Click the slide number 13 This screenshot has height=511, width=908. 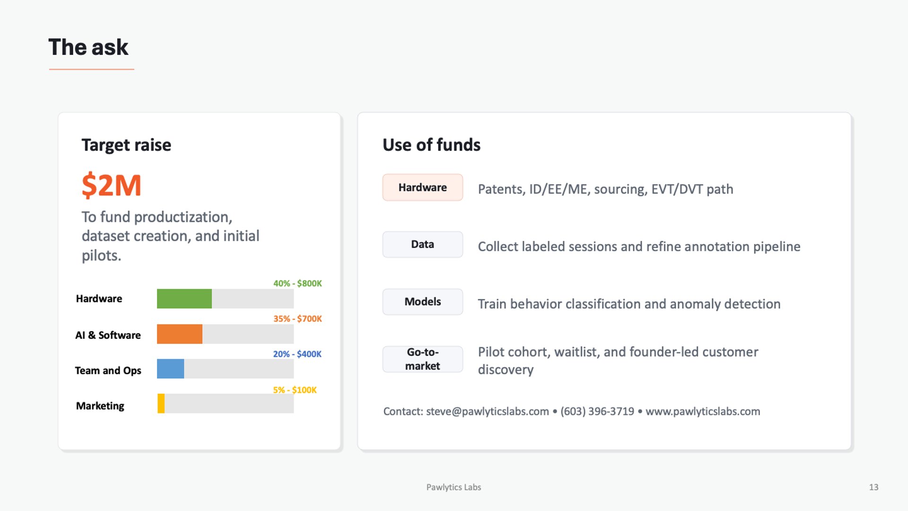point(873,487)
